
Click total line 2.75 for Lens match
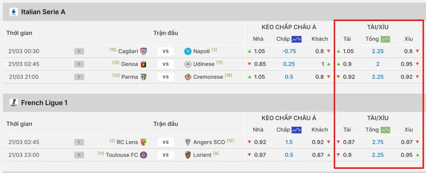[377, 142]
